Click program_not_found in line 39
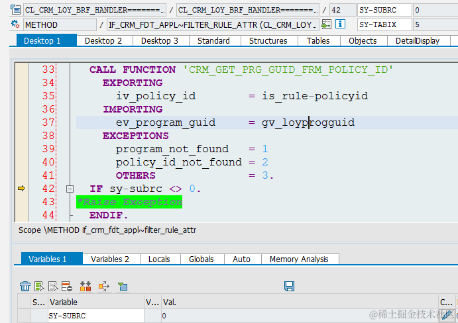Screen dimensions: 458x323 point(172,150)
